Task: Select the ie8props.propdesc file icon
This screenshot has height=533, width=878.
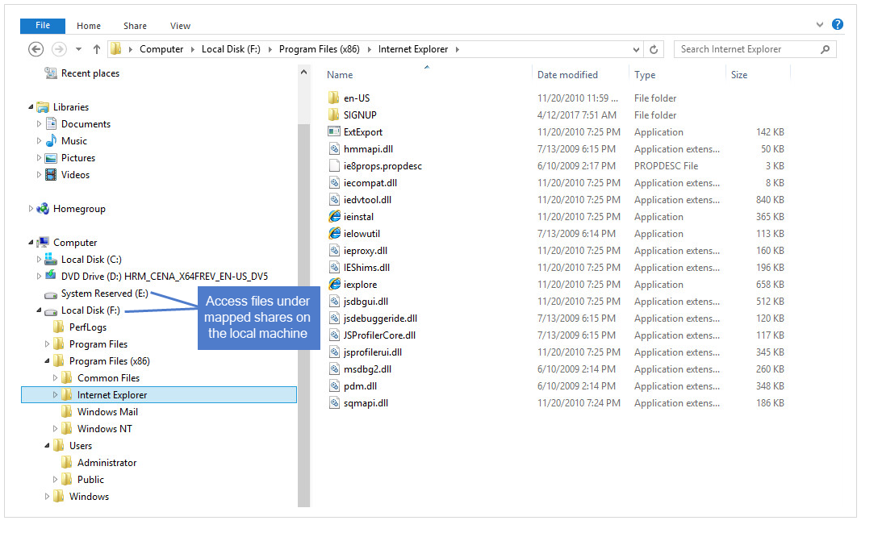Action: click(334, 165)
